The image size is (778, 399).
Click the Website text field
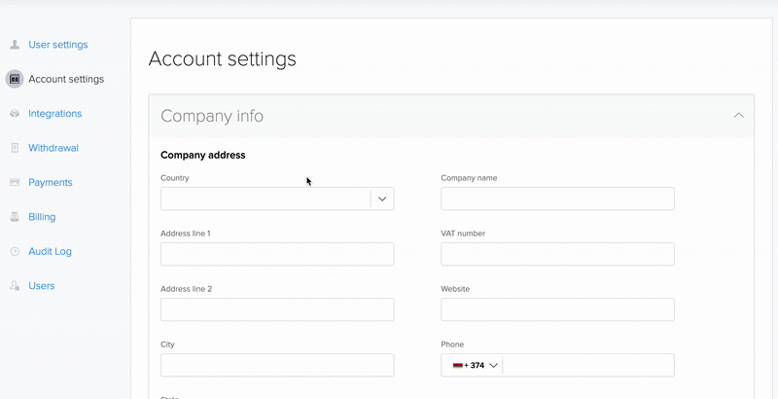557,309
